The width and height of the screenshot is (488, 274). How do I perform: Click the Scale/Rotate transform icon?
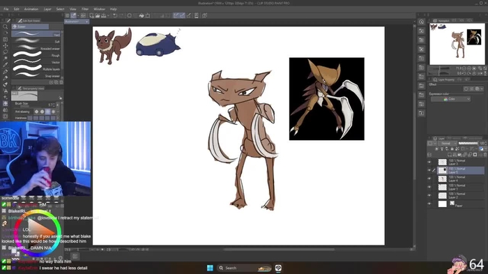[x=148, y=15]
